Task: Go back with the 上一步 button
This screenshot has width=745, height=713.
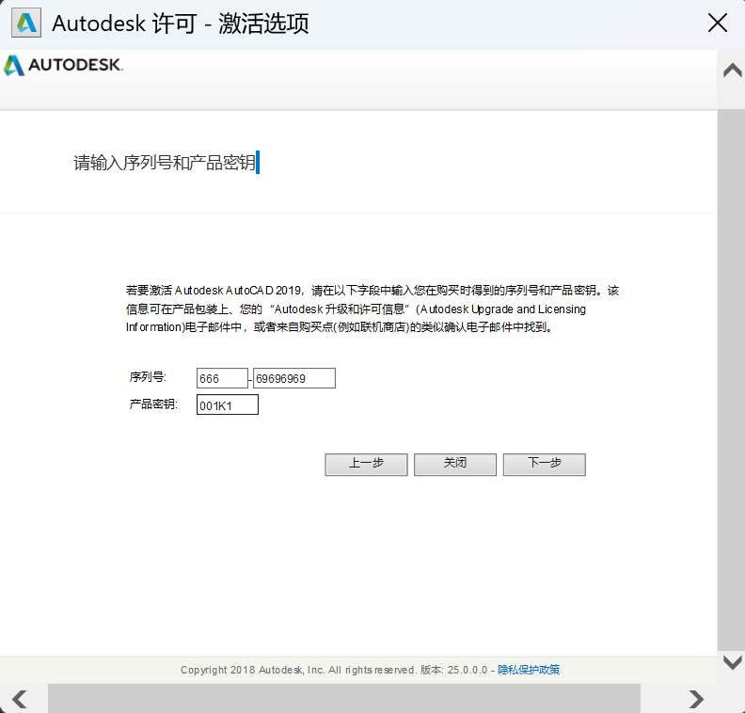Action: point(366,464)
